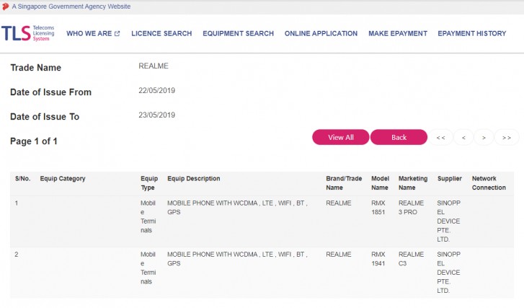The height and width of the screenshot is (308, 524).
Task: Click the Equip Category column header
Action: [x=63, y=179]
